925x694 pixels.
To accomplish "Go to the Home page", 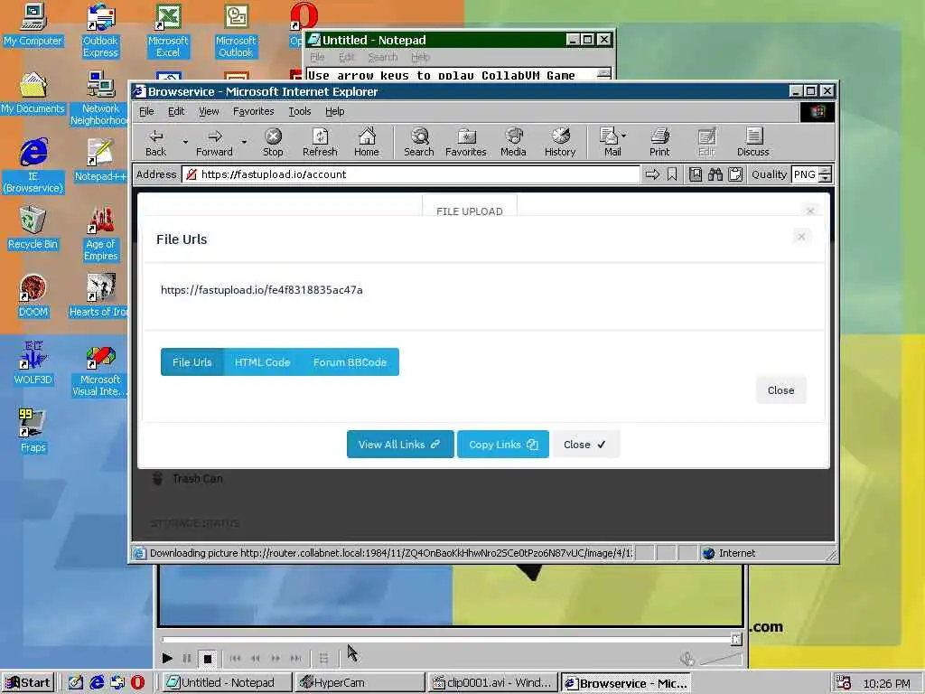I will pos(367,142).
